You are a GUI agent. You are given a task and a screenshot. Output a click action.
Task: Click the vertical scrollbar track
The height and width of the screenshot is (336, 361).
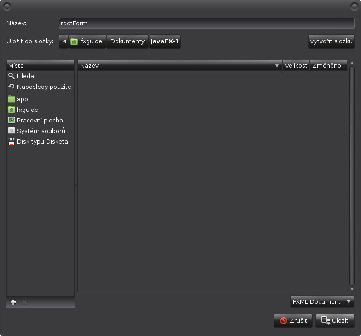(352, 176)
